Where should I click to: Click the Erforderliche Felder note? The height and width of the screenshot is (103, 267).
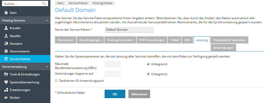(70, 93)
